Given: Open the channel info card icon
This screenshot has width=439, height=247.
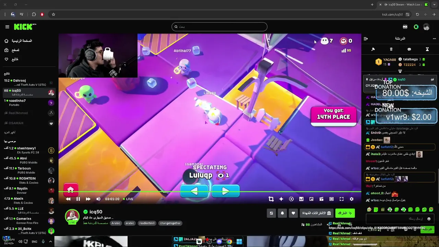Looking at the screenshot, I should tap(271, 213).
